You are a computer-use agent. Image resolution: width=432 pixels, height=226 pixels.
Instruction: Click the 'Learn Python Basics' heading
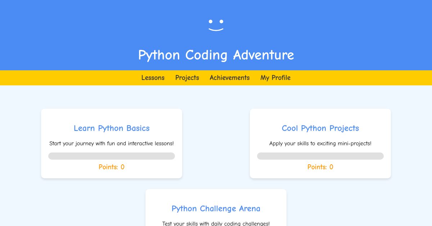pos(112,128)
